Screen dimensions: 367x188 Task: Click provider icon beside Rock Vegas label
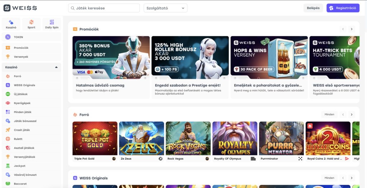click(x=207, y=159)
